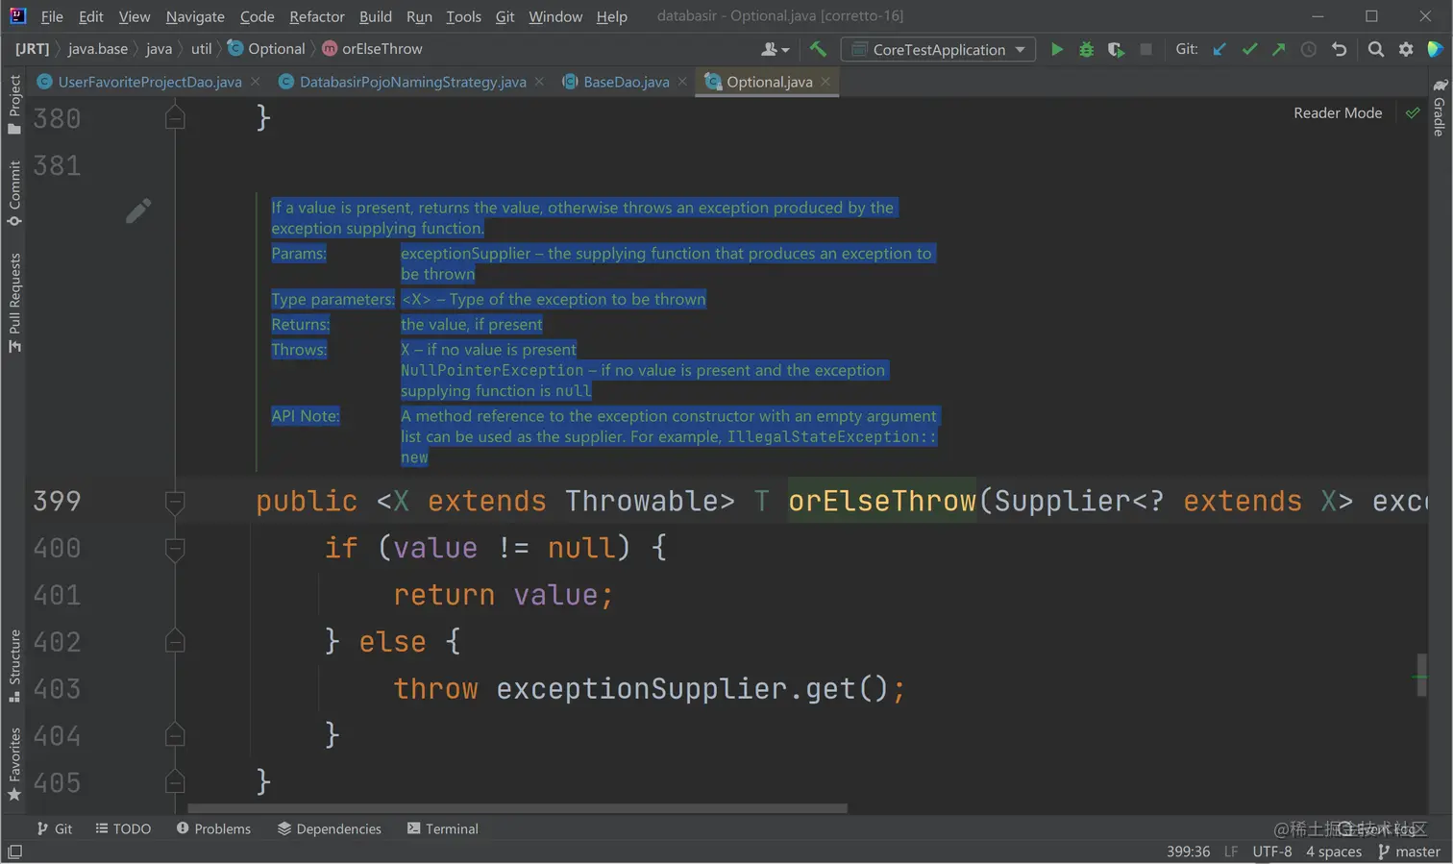Screen dimensions: 1453x864
Task: Click the Build Project hammer icon
Action: [x=818, y=49]
